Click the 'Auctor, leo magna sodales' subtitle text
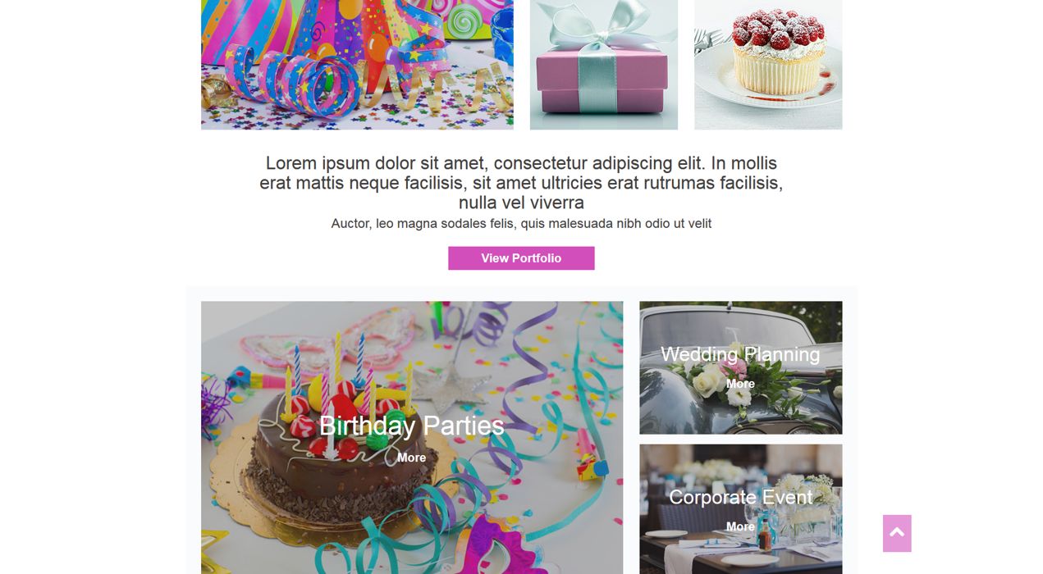The height and width of the screenshot is (574, 1043). coord(521,223)
